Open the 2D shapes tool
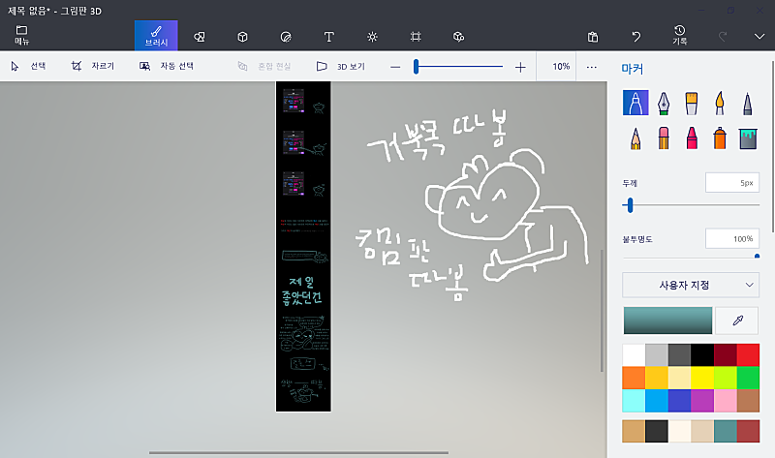Image resolution: width=775 pixels, height=458 pixels. [200, 37]
